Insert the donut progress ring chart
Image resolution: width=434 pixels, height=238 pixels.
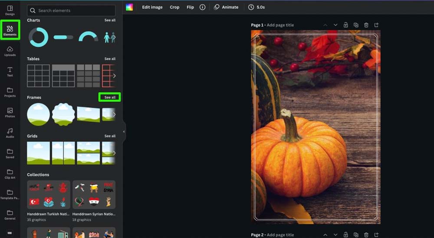click(x=39, y=37)
